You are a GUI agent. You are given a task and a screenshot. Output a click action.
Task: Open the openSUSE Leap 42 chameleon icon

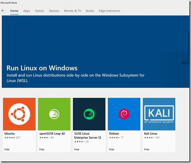pyautogui.click(x=54, y=114)
